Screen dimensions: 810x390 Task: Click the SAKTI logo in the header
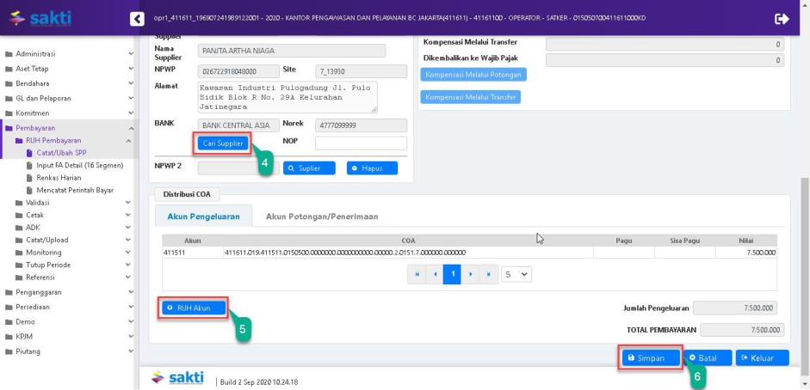tap(40, 18)
